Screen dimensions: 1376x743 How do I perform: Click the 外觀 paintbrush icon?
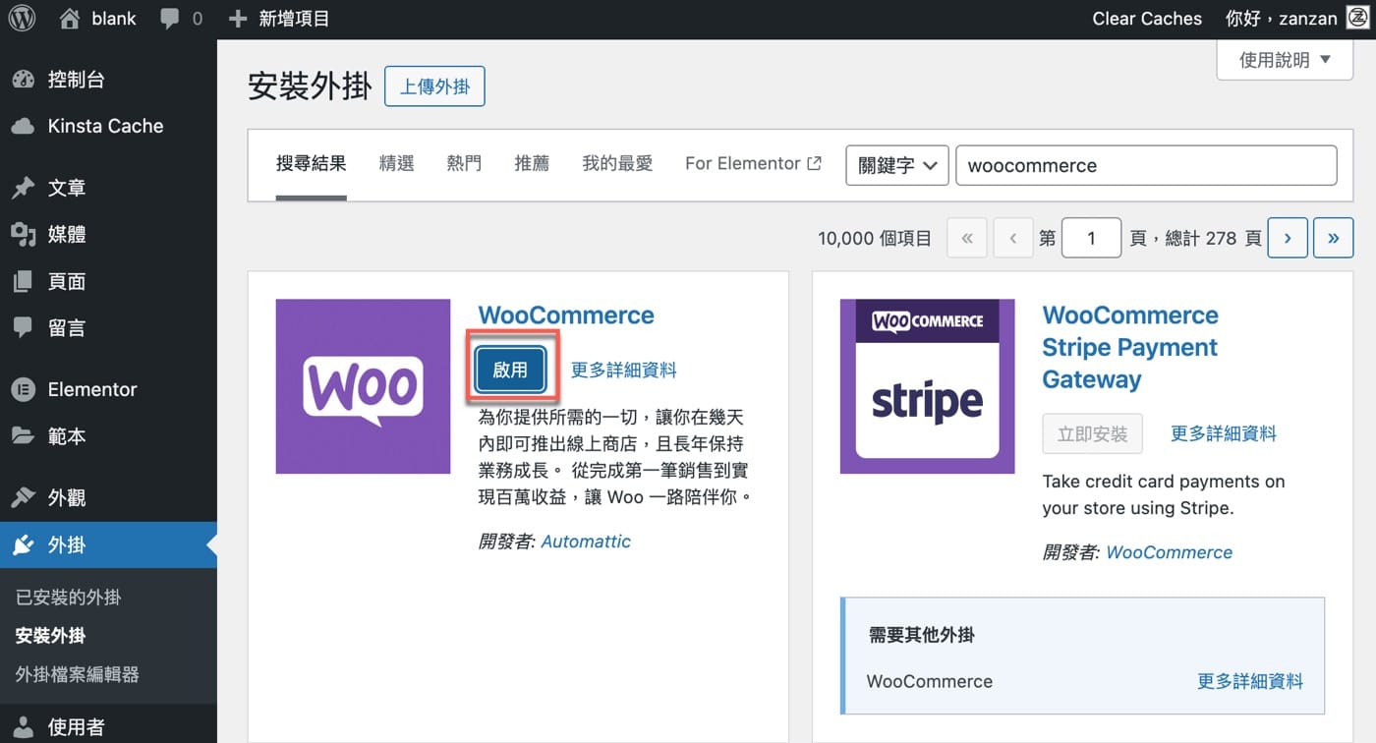(23, 497)
